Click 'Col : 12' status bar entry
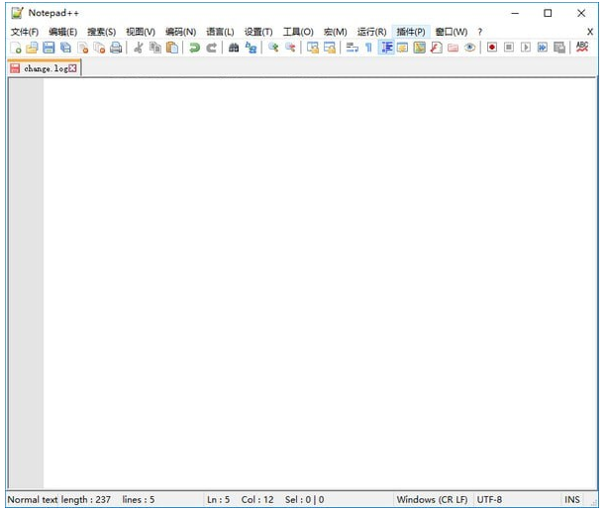Viewport: 606px width, 511px height. [x=257, y=499]
